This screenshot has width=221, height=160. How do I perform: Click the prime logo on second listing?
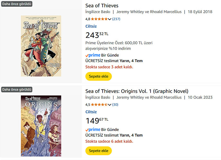pyautogui.click(x=93, y=129)
